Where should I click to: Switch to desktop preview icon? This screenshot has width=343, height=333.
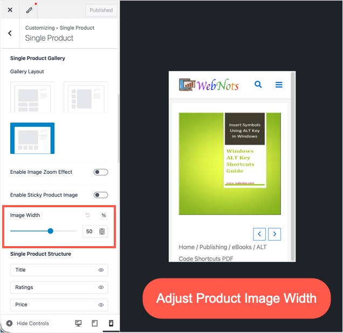[x=78, y=323]
